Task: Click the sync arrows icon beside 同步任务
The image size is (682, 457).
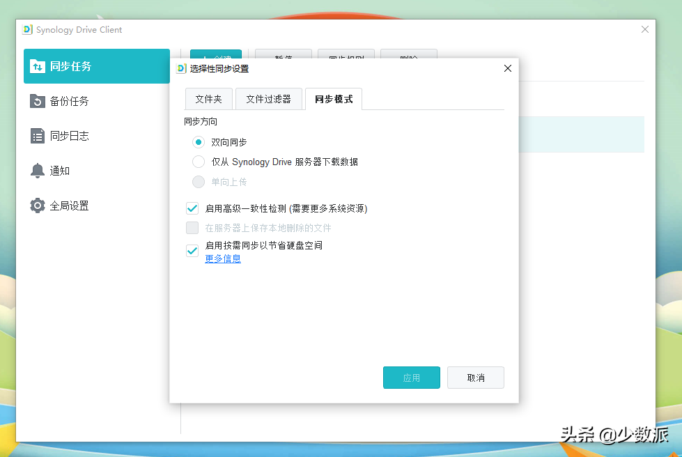Action: (x=38, y=66)
